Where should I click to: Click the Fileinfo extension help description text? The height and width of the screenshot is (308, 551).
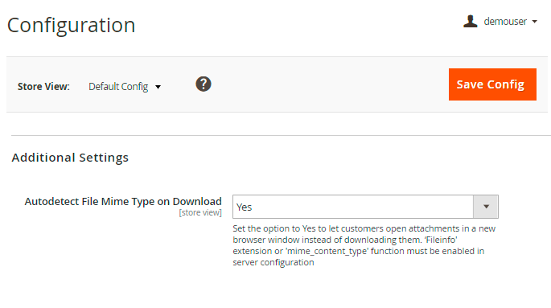coord(364,245)
